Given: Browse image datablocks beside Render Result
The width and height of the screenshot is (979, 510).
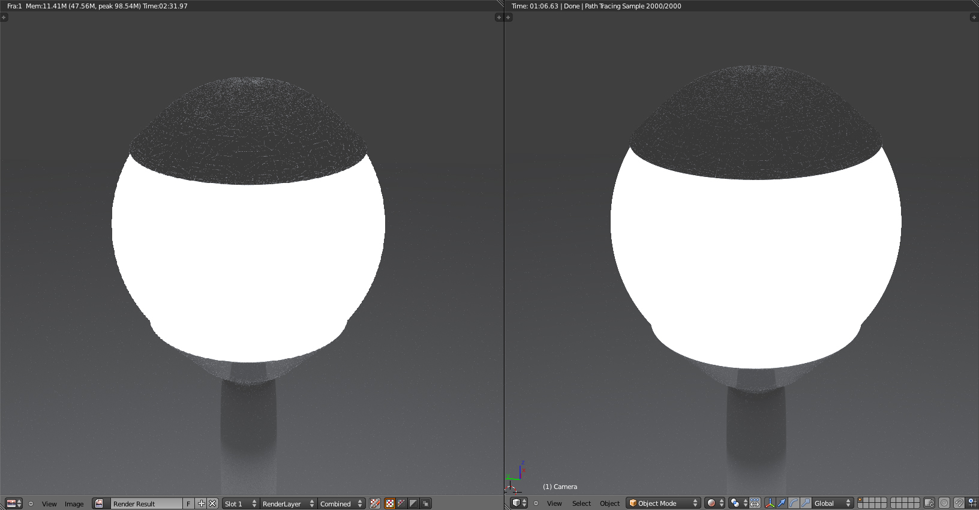Looking at the screenshot, I should [100, 503].
